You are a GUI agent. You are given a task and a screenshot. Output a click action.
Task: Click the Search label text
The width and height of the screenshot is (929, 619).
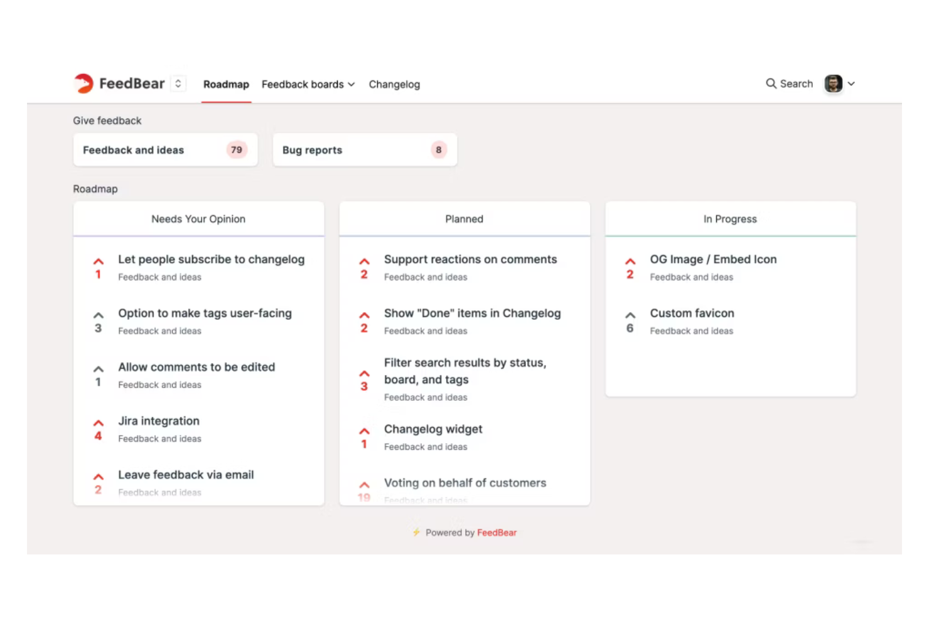796,83
